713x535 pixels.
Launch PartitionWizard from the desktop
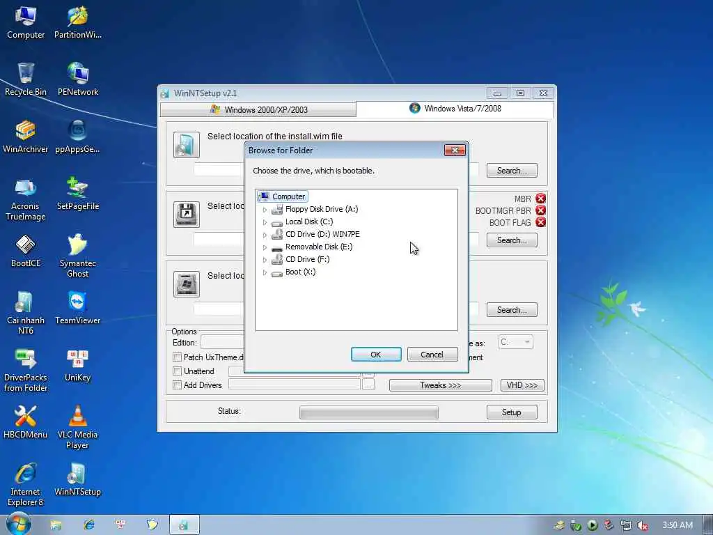pos(78,23)
